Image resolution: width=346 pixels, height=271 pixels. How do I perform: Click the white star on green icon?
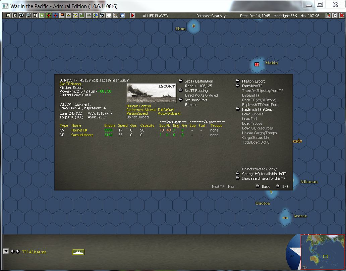coord(42,15)
